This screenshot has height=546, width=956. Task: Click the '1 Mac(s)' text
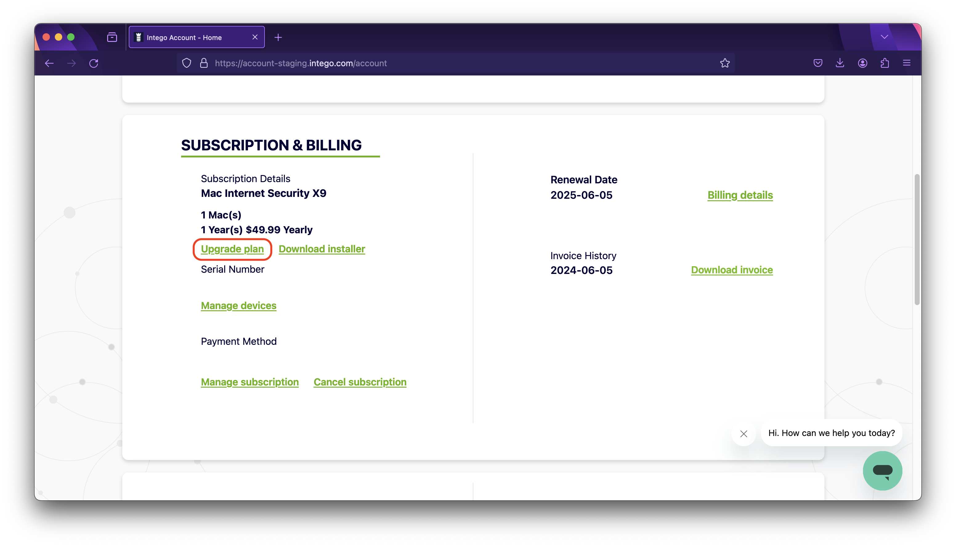click(221, 215)
